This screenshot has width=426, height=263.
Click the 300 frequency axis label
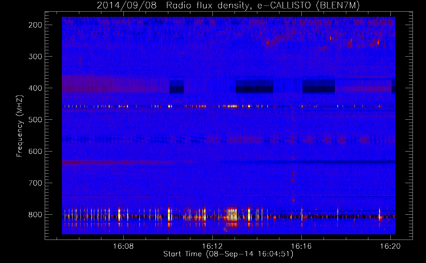(x=35, y=57)
